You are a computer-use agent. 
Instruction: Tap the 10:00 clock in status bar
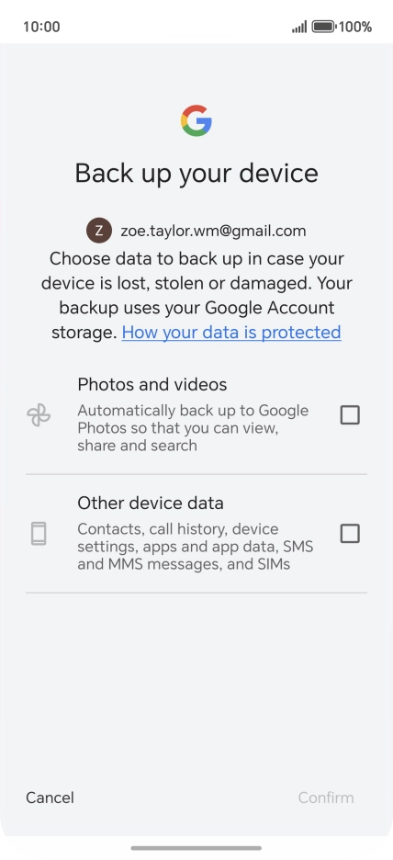[x=41, y=27]
